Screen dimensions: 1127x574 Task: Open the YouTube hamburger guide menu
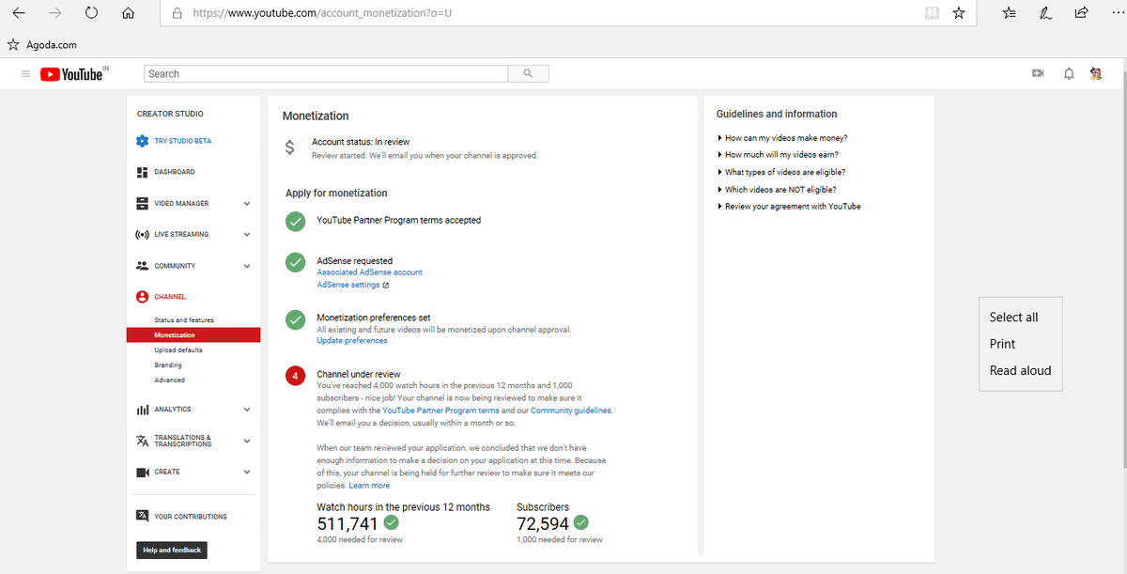pyautogui.click(x=25, y=74)
